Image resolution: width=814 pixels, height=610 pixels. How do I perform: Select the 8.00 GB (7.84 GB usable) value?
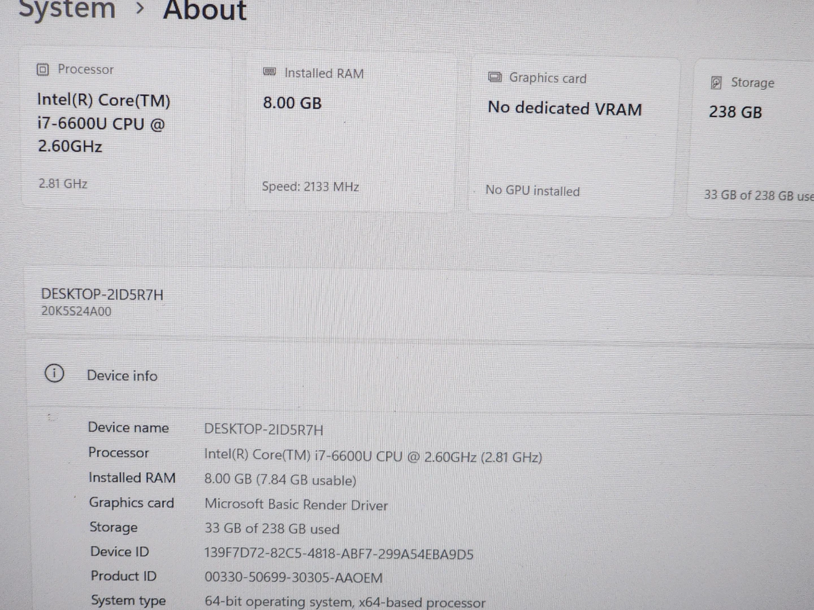point(280,480)
